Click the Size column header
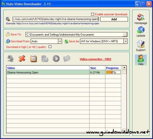Screen dimensions: 153x139 click(x=97, y=68)
